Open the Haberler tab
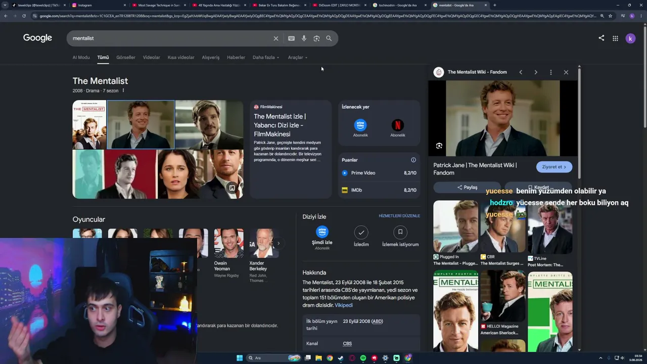The image size is (647, 364). click(x=236, y=58)
